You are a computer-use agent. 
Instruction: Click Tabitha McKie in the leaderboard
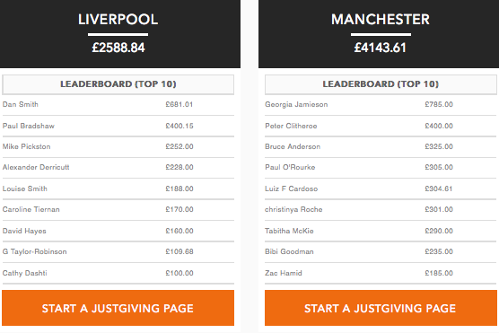point(381,232)
